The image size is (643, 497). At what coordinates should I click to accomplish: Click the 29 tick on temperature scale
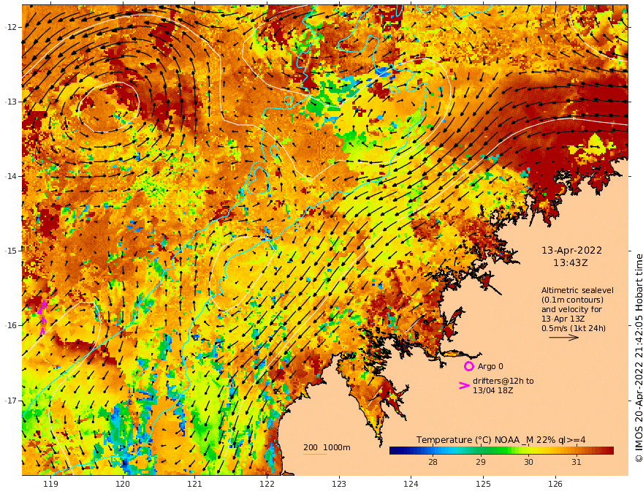tap(481, 462)
